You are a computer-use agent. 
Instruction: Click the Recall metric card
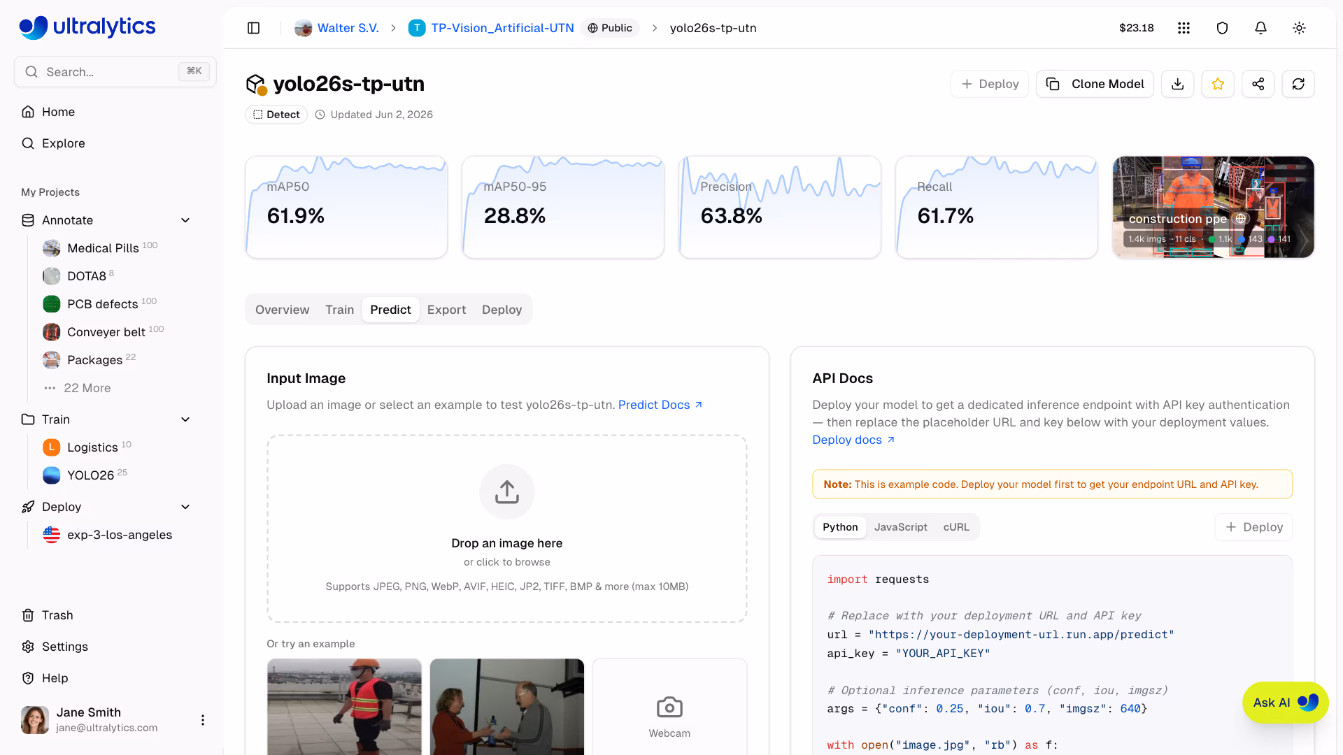pos(997,207)
